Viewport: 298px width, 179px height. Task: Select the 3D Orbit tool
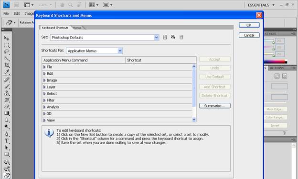pyautogui.click(x=7, y=169)
